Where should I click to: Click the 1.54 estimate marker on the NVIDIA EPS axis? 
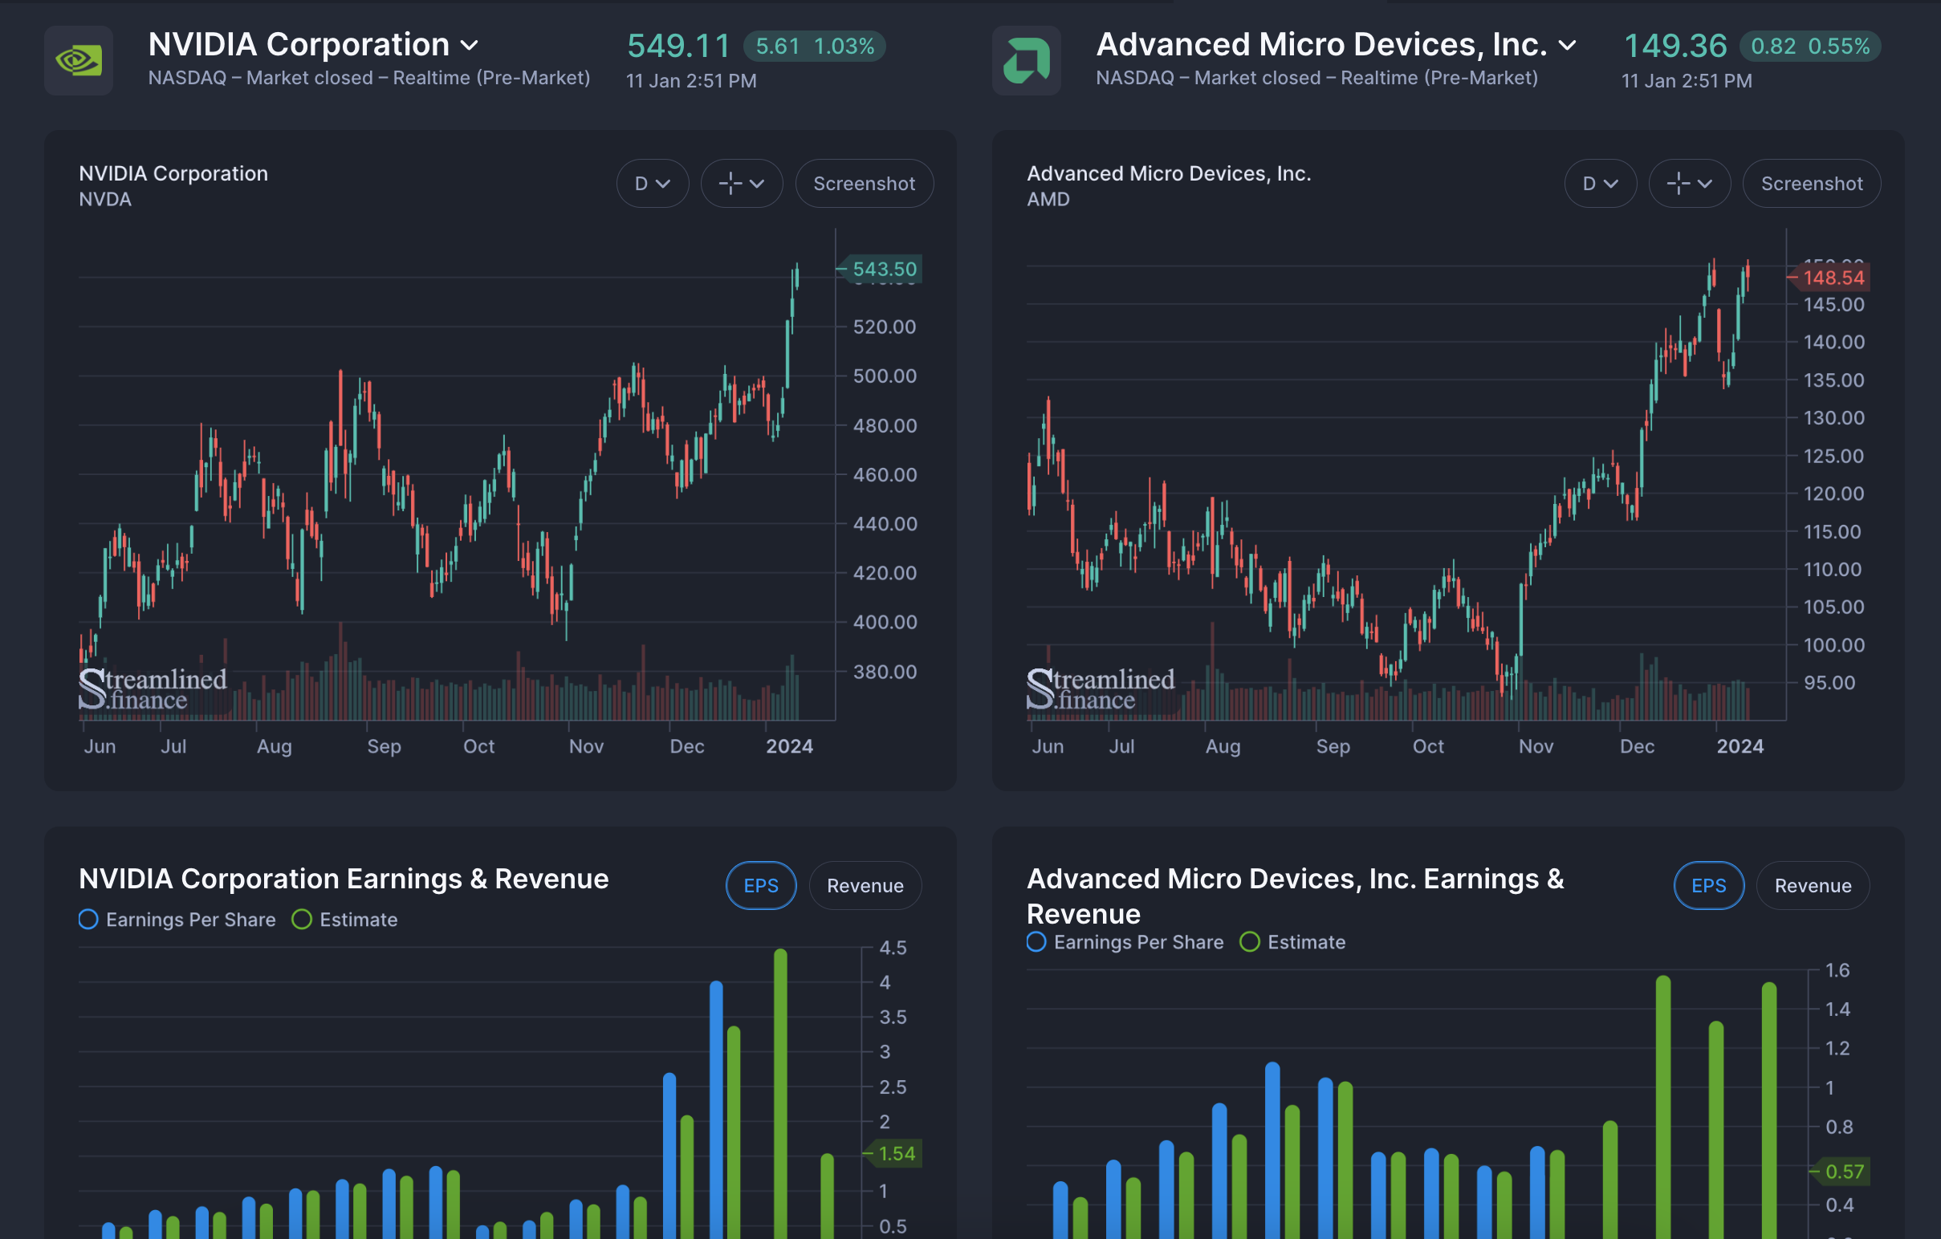click(896, 1154)
